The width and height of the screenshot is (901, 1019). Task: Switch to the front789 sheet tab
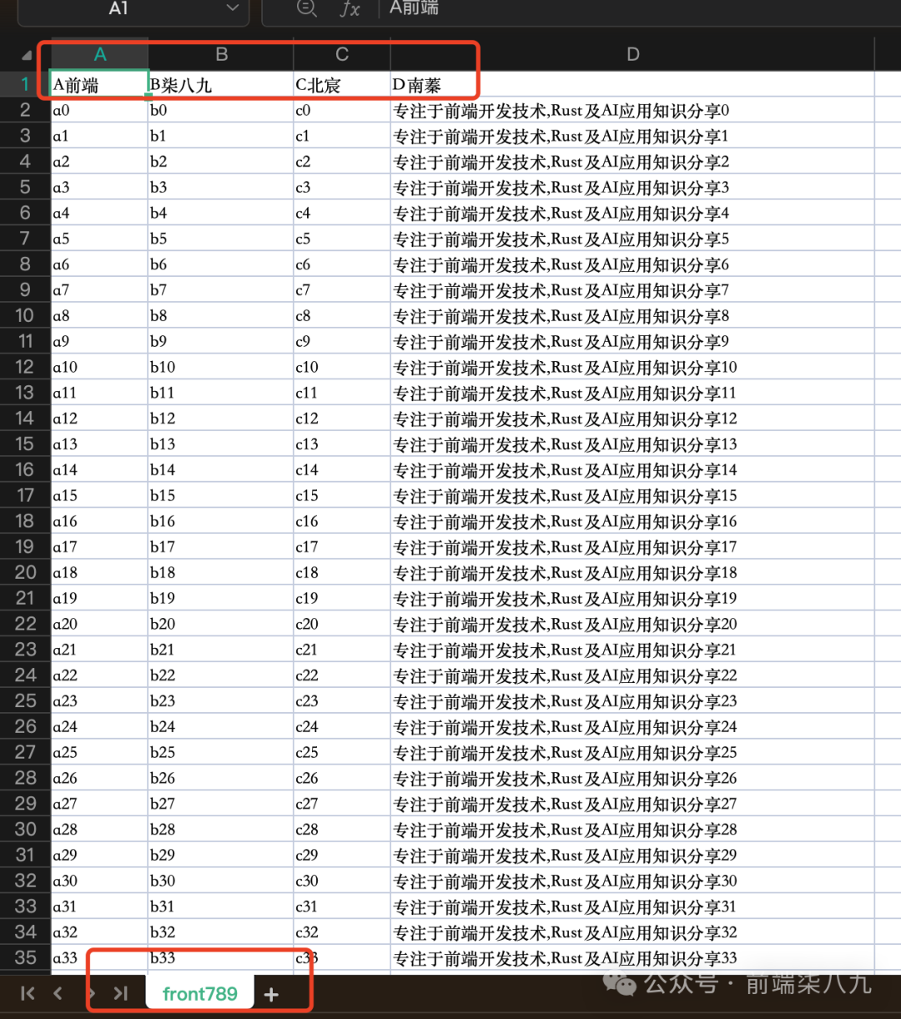point(199,993)
